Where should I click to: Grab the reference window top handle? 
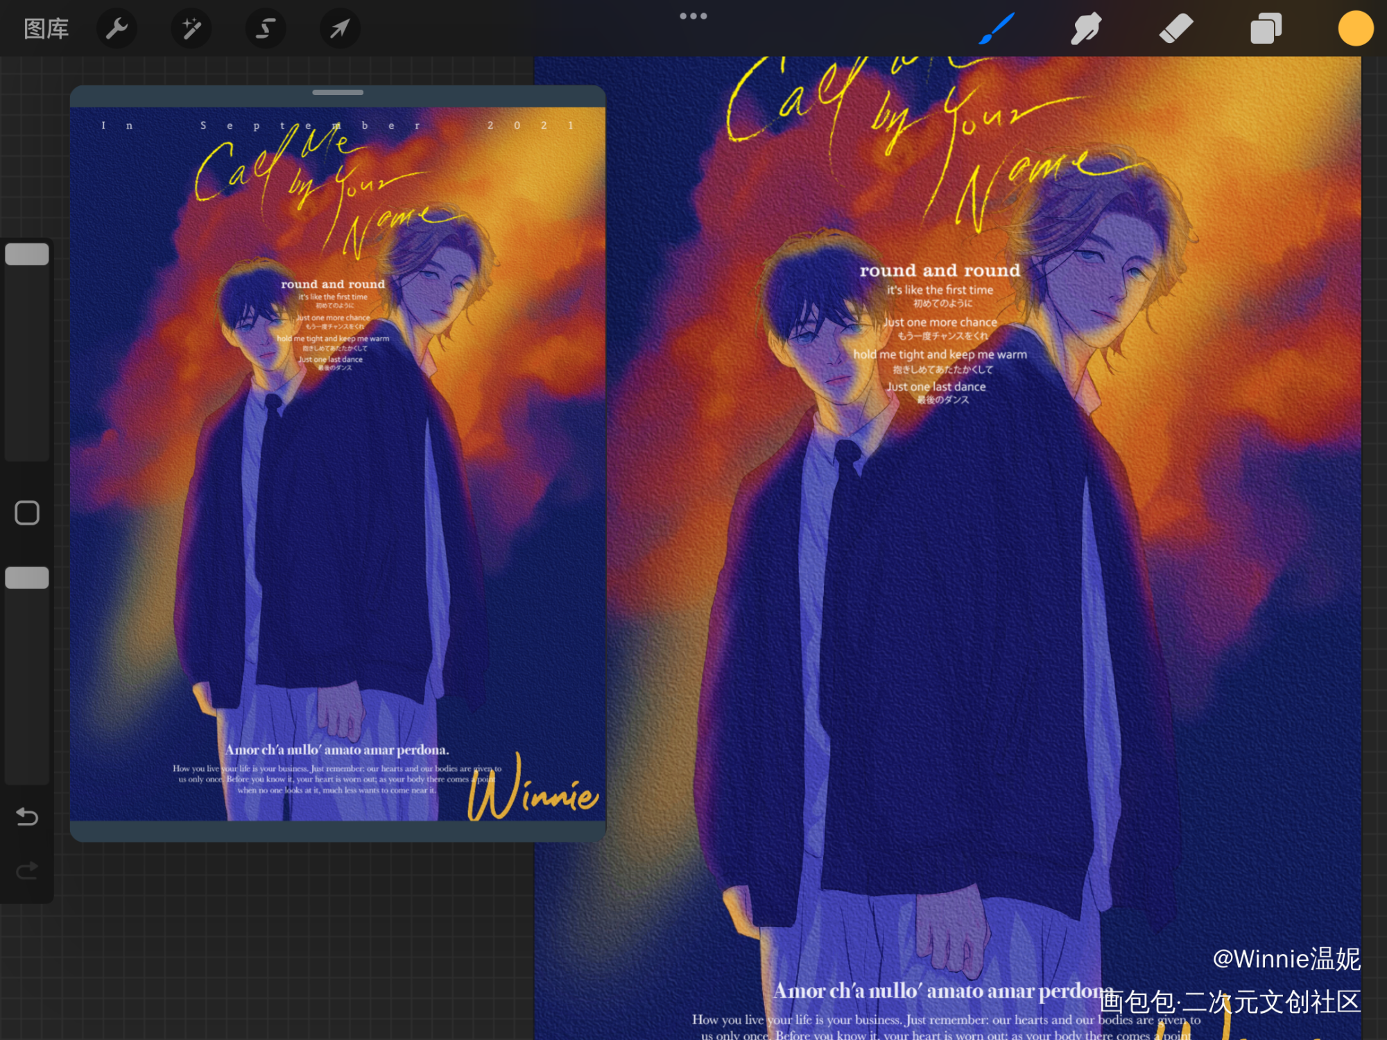pyautogui.click(x=338, y=92)
